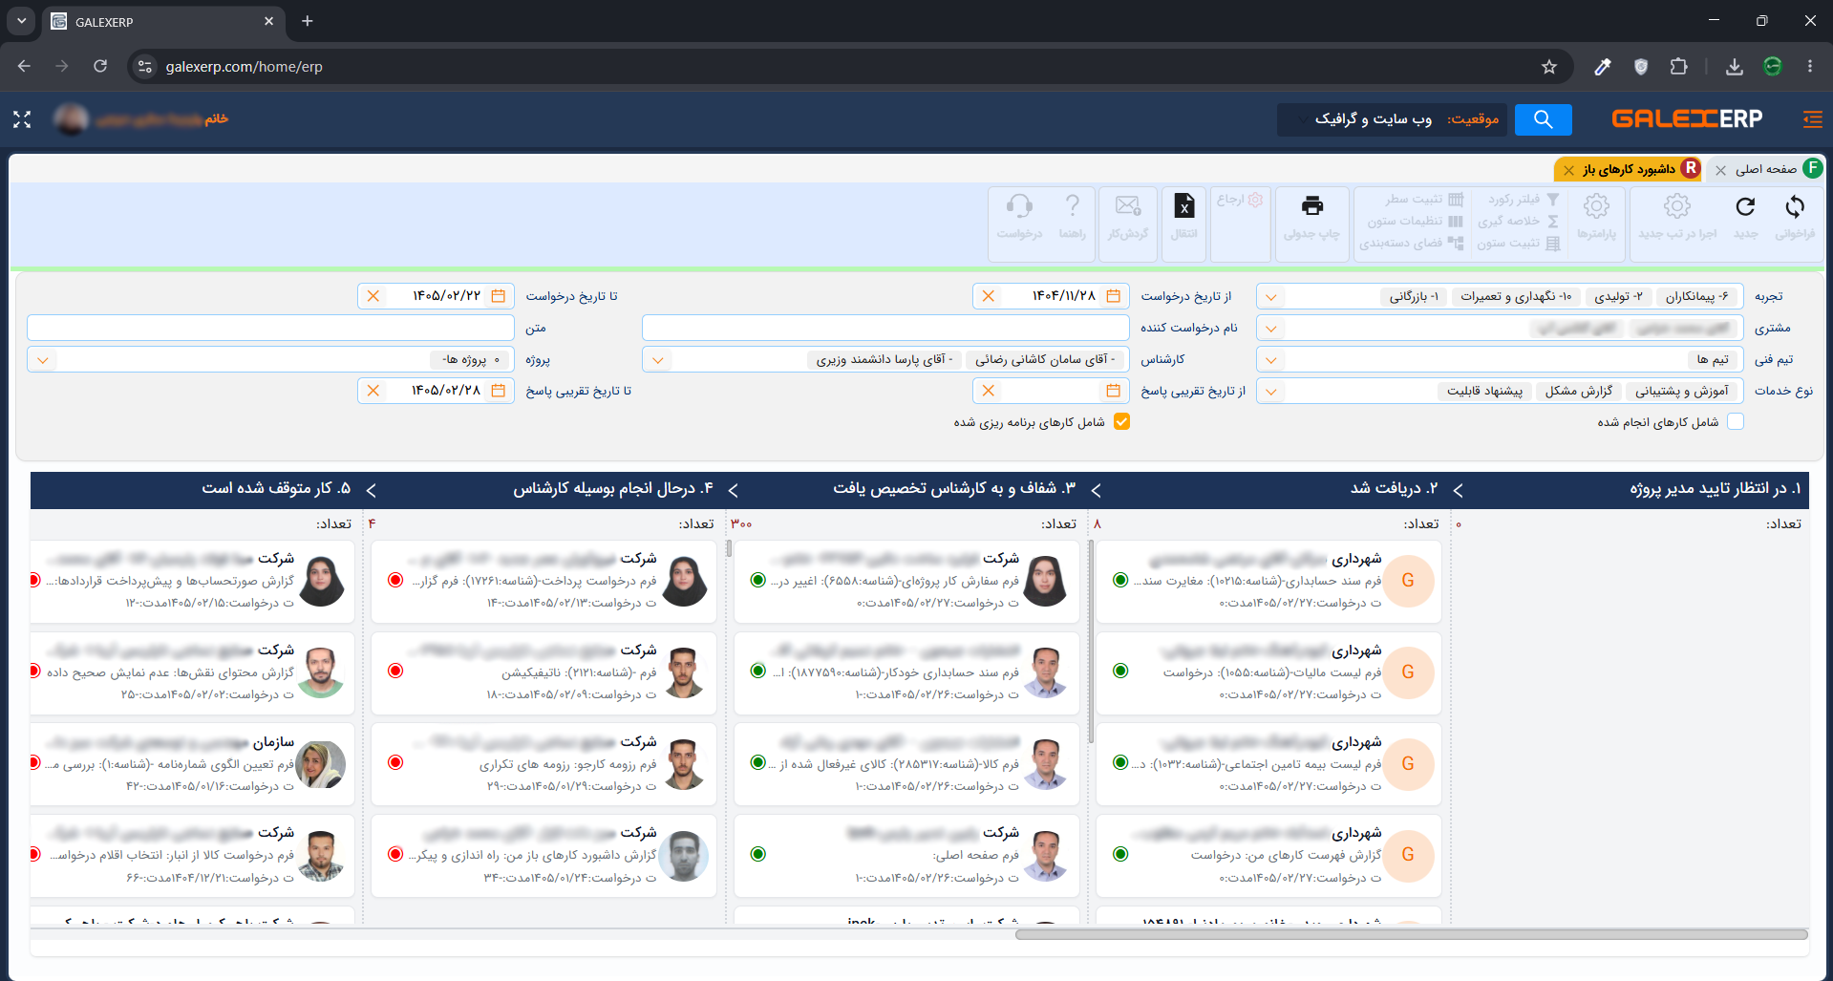1833x981 pixels.
Task: Close the صفحه اصلی tab
Action: coord(1720,170)
